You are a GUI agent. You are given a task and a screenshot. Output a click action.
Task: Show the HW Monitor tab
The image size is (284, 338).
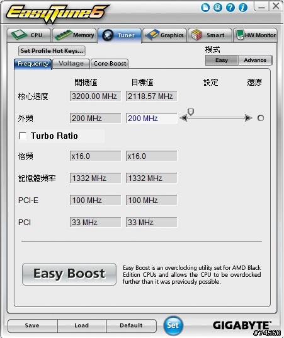256,35
